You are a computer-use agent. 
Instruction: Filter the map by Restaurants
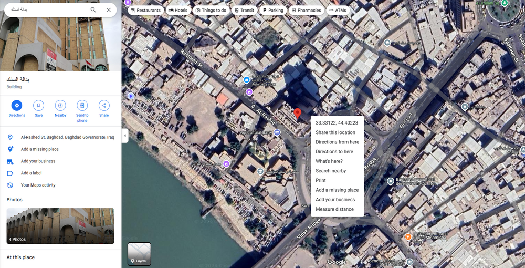[145, 10]
